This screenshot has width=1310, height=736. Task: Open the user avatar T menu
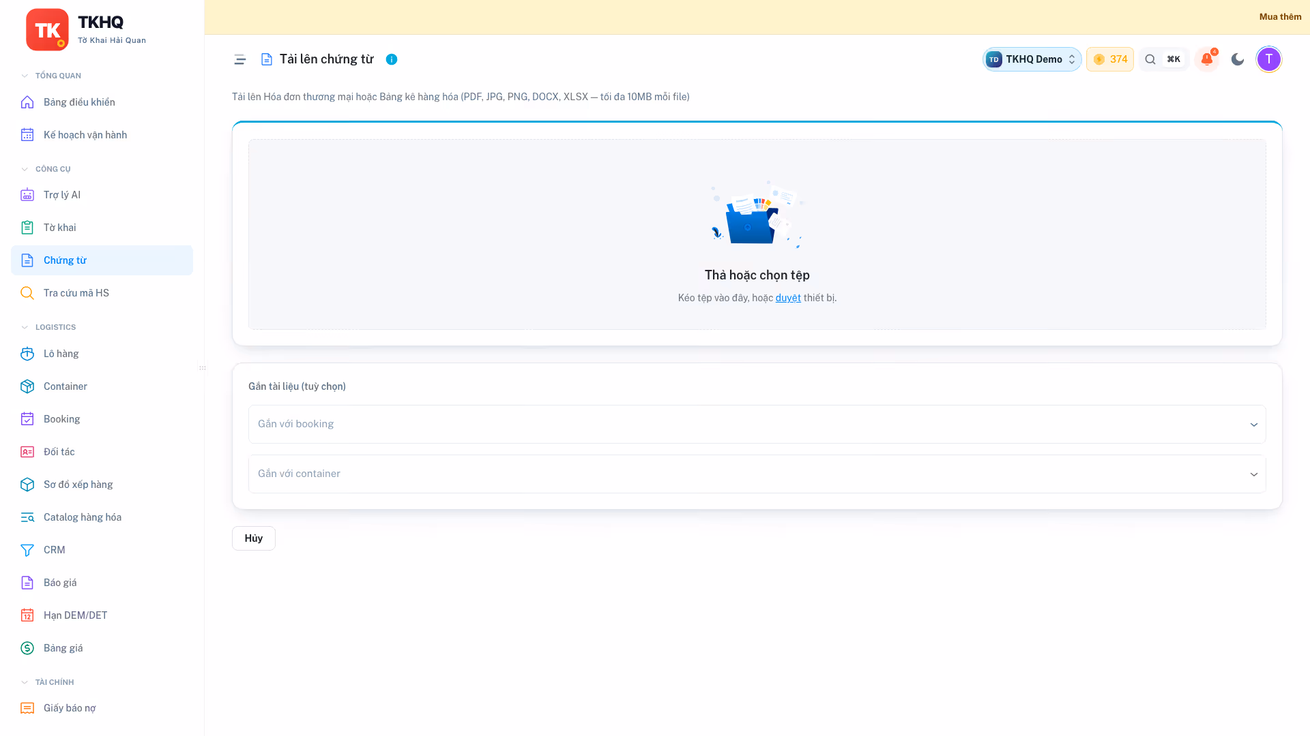1269,59
